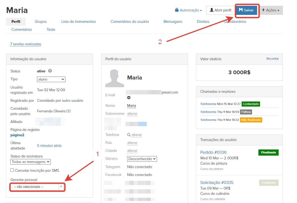Click Recontar in Valor vitalício panel
Screen dimensions: 297x203
(x=273, y=59)
